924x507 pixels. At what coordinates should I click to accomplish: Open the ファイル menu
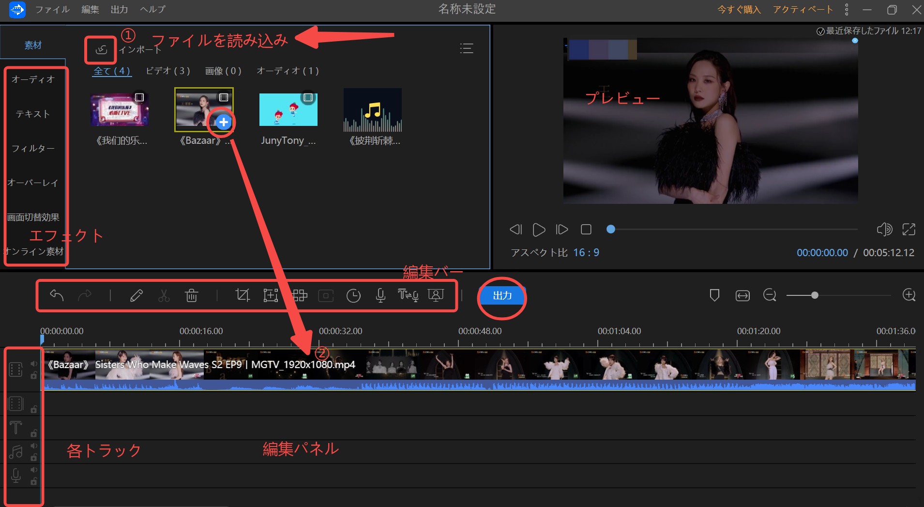tap(52, 10)
